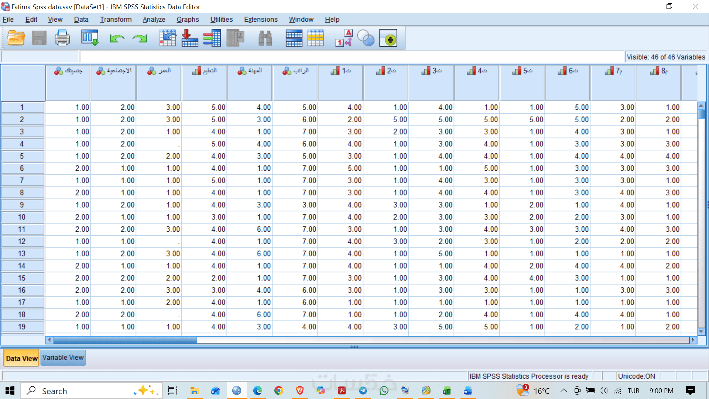Open the Variables info toolbar icon
709x399 pixels.
[x=212, y=38]
